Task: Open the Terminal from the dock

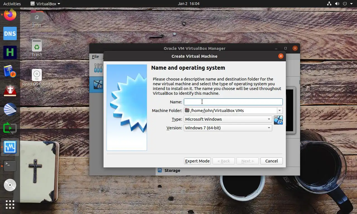Action: pos(10,166)
